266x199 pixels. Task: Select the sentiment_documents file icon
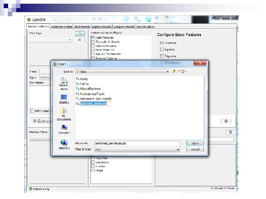[77, 98]
